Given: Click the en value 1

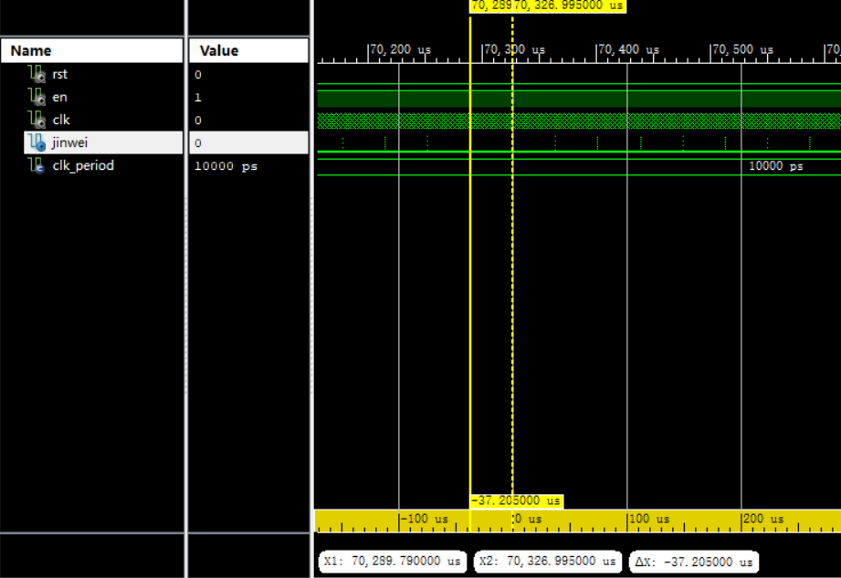Looking at the screenshot, I should click(198, 98).
